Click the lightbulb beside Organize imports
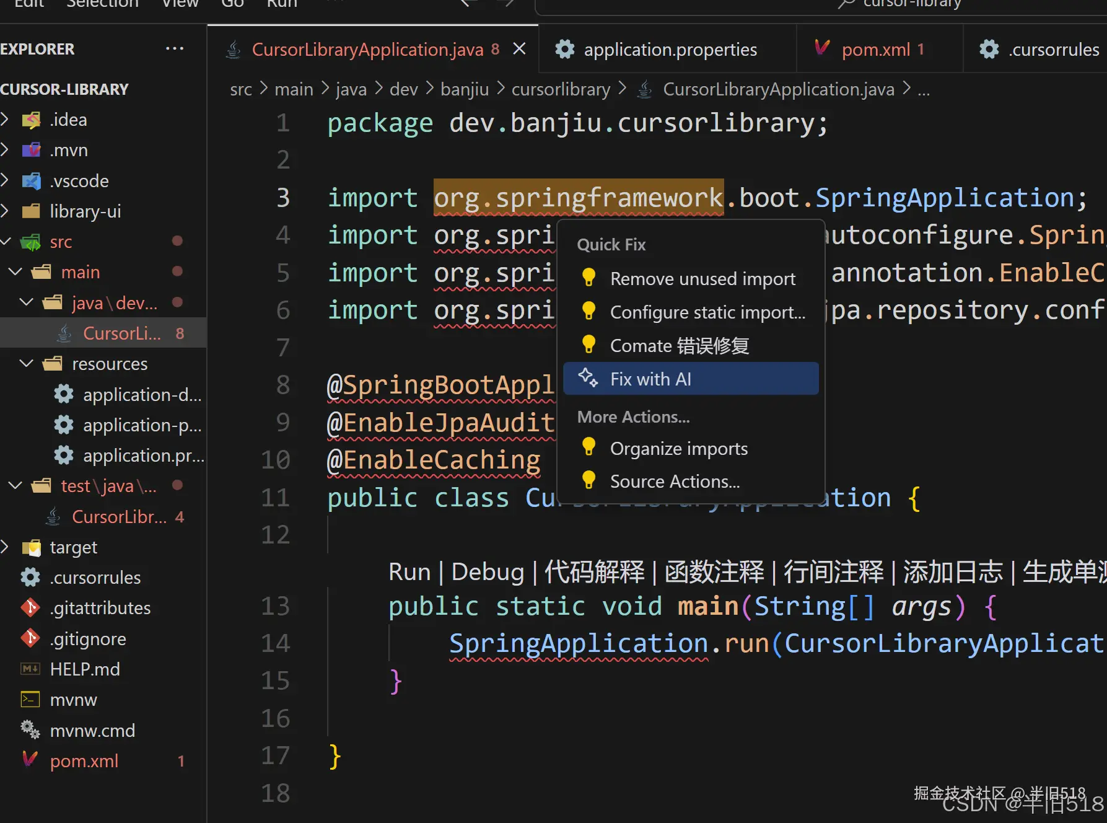Image resolution: width=1107 pixels, height=823 pixels. click(589, 447)
